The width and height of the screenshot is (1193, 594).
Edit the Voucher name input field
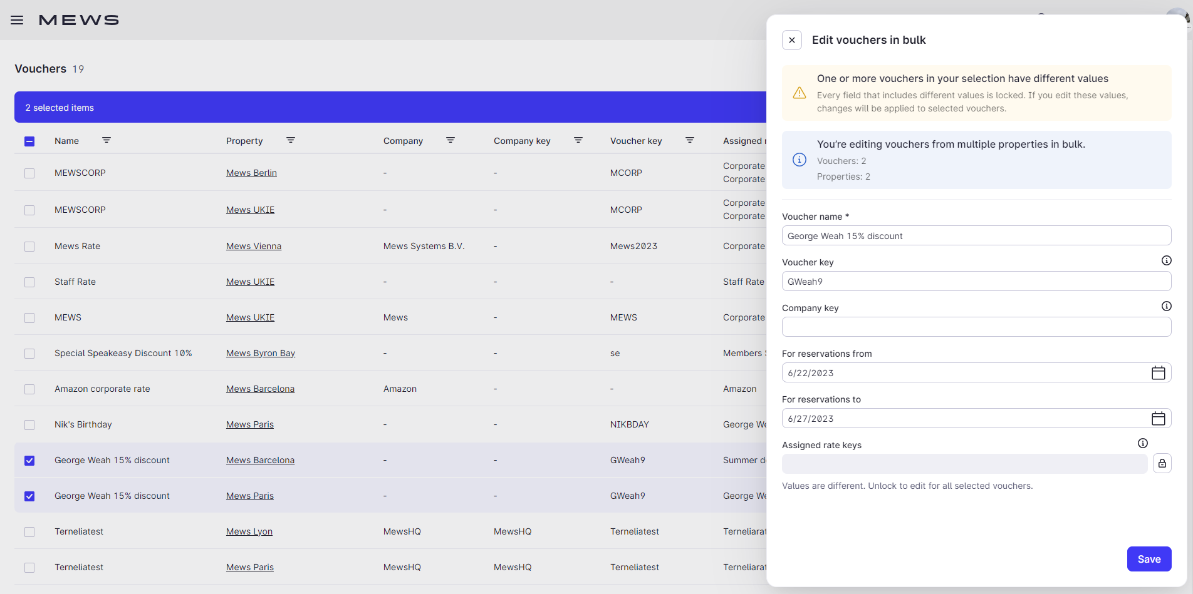click(x=976, y=236)
